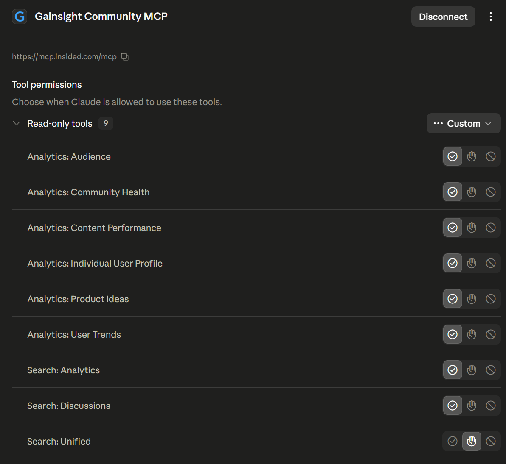Image resolution: width=506 pixels, height=464 pixels.
Task: Open the three-dot more options menu
Action: pyautogui.click(x=491, y=17)
